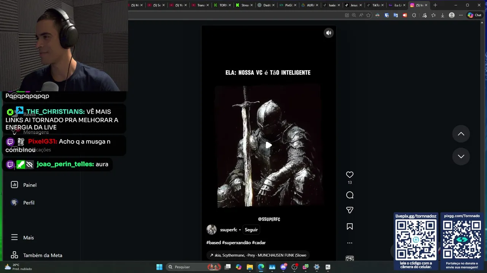
Task: Open the browser downloads icon
Action: [442, 15]
